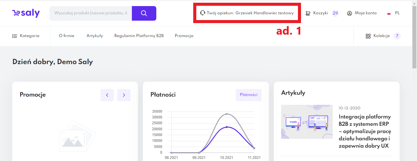Click the Polish flag icon
This screenshot has height=161, width=417.
(389, 13)
